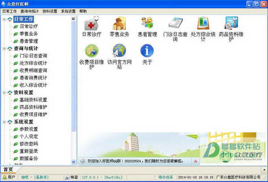Collapse the sidebar with the arrow icon

pyautogui.click(x=74, y=18)
